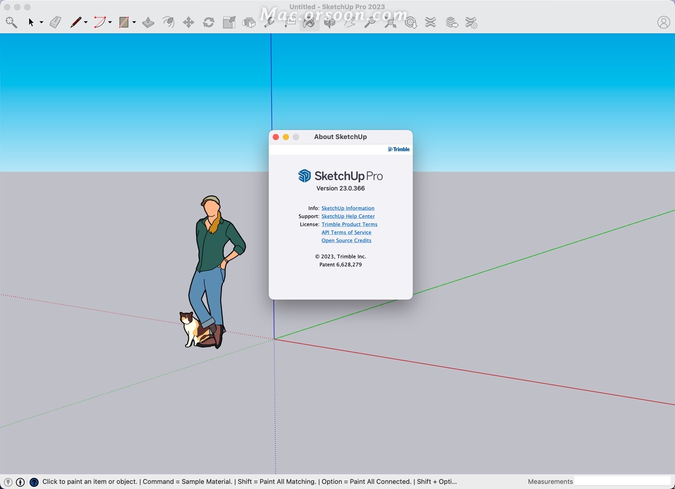
Task: Expand the Arc tool dropdown arrow
Action: pos(110,23)
